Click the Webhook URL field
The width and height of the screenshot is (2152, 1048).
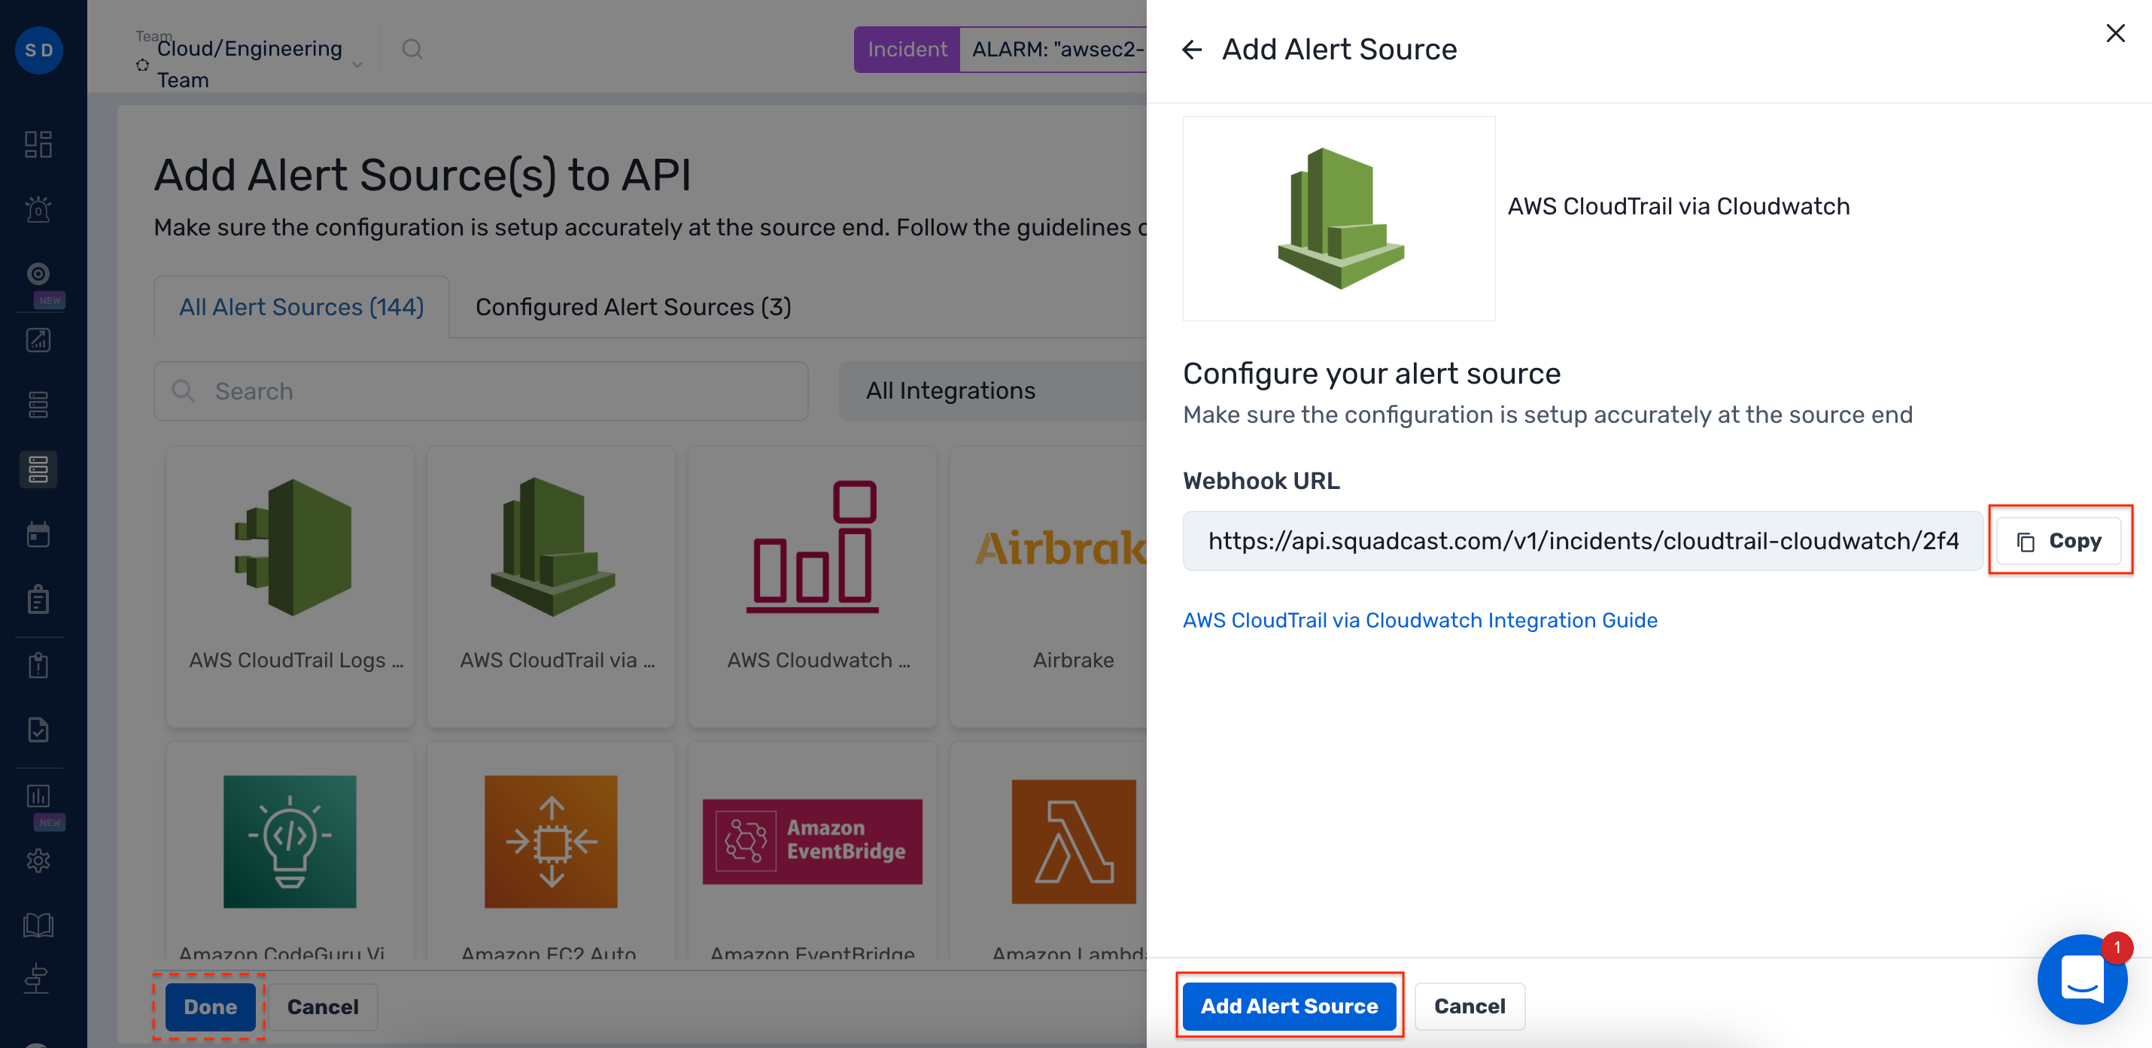pos(1582,541)
